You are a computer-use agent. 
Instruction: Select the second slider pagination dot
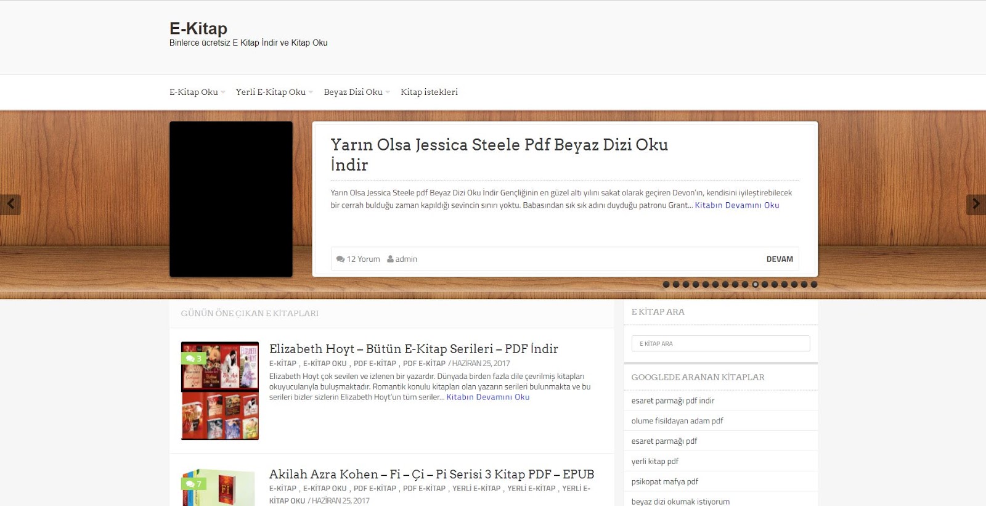click(x=676, y=285)
